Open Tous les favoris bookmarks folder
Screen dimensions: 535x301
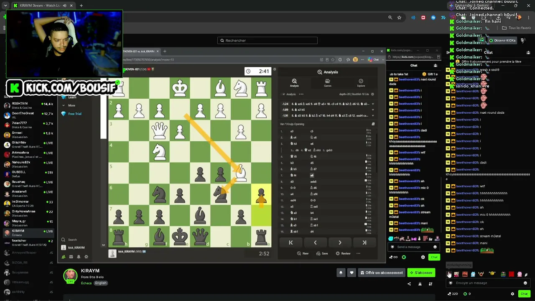517,28
